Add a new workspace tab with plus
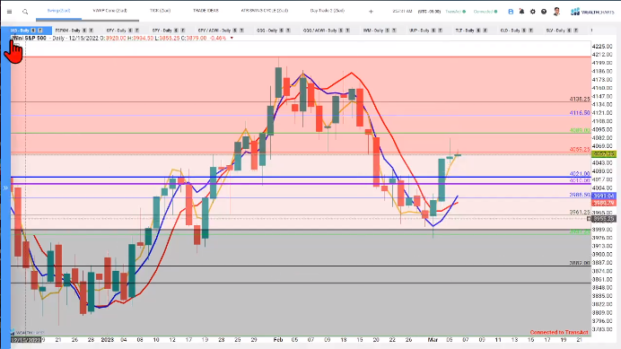 [371, 12]
